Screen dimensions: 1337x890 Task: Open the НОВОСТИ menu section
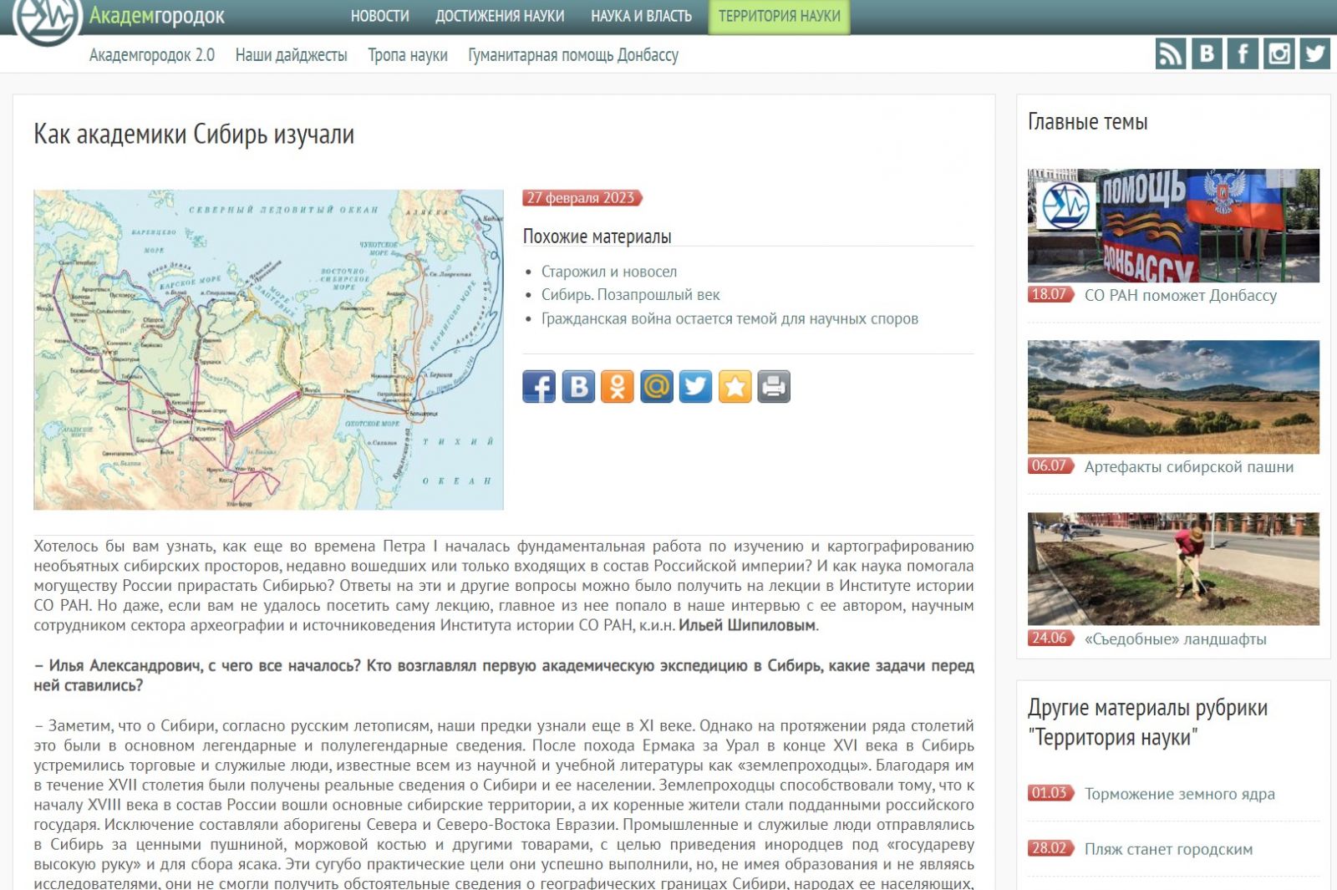click(379, 16)
